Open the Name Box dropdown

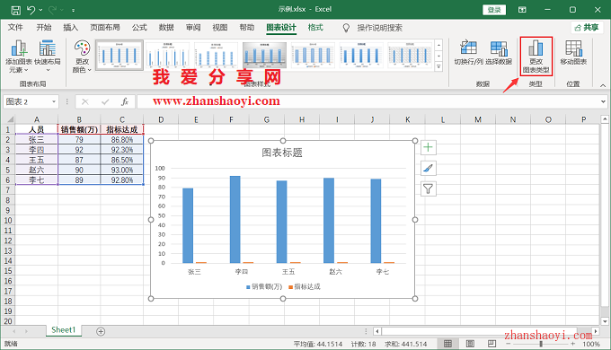(54, 101)
